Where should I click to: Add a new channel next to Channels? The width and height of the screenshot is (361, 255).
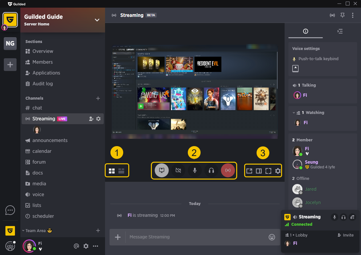(98, 98)
